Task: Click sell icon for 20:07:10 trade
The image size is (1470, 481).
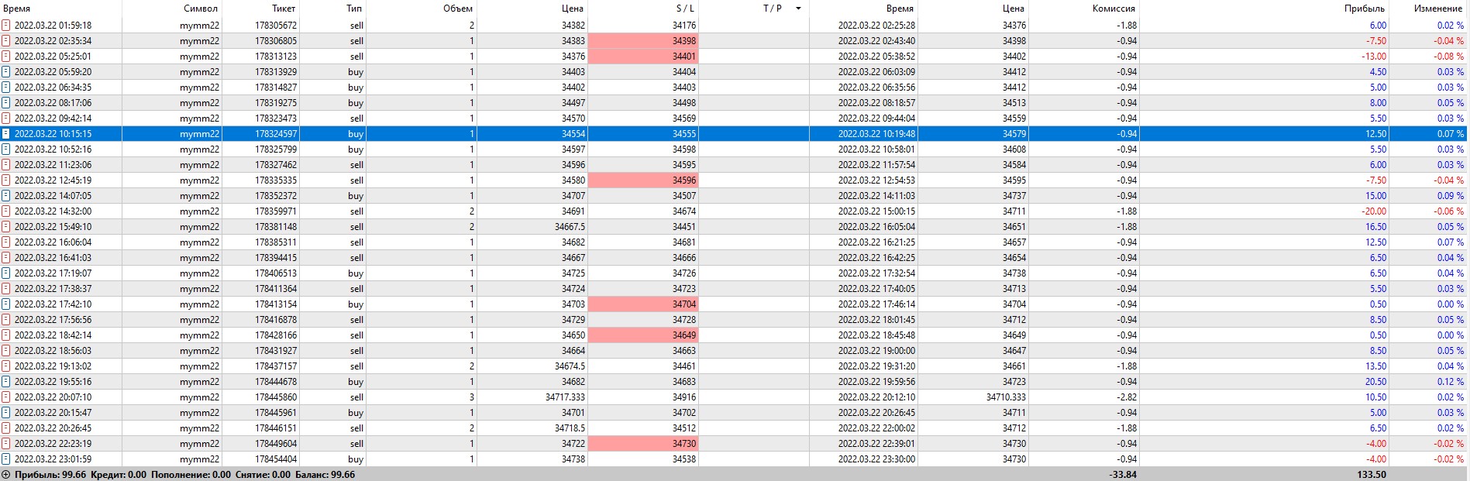Action: (x=6, y=397)
